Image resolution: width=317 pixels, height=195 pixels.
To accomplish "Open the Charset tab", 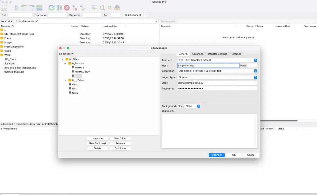I will click(236, 54).
